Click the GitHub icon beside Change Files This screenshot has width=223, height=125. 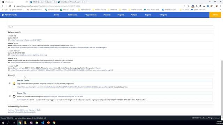pos(14,97)
